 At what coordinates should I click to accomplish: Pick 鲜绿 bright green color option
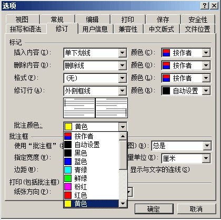[x=91, y=178]
